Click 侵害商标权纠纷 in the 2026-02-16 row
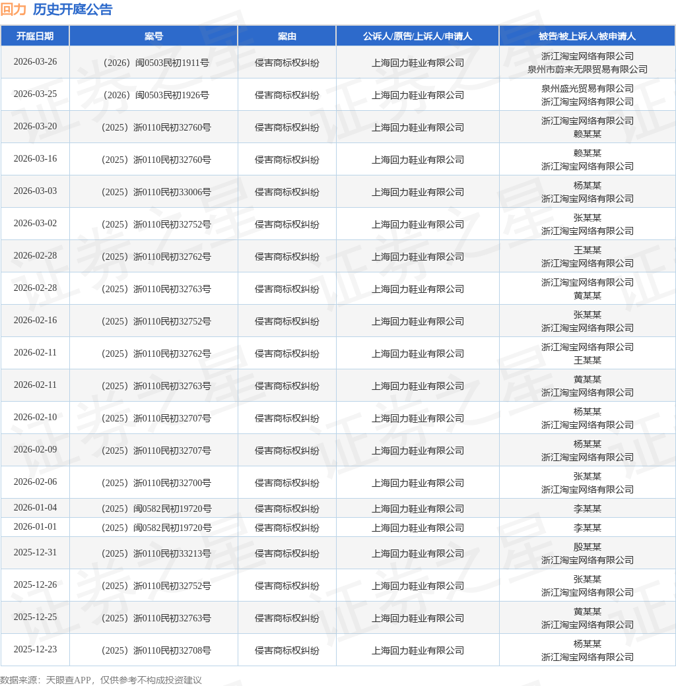The image size is (676, 686). click(287, 322)
